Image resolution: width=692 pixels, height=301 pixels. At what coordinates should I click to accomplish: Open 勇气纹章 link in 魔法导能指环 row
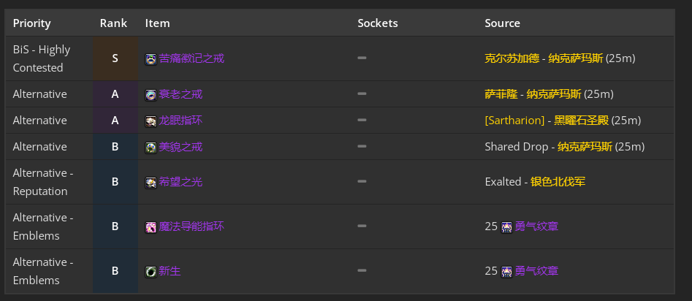click(536, 226)
